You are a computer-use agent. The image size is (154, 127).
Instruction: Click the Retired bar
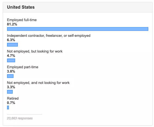point(8,108)
